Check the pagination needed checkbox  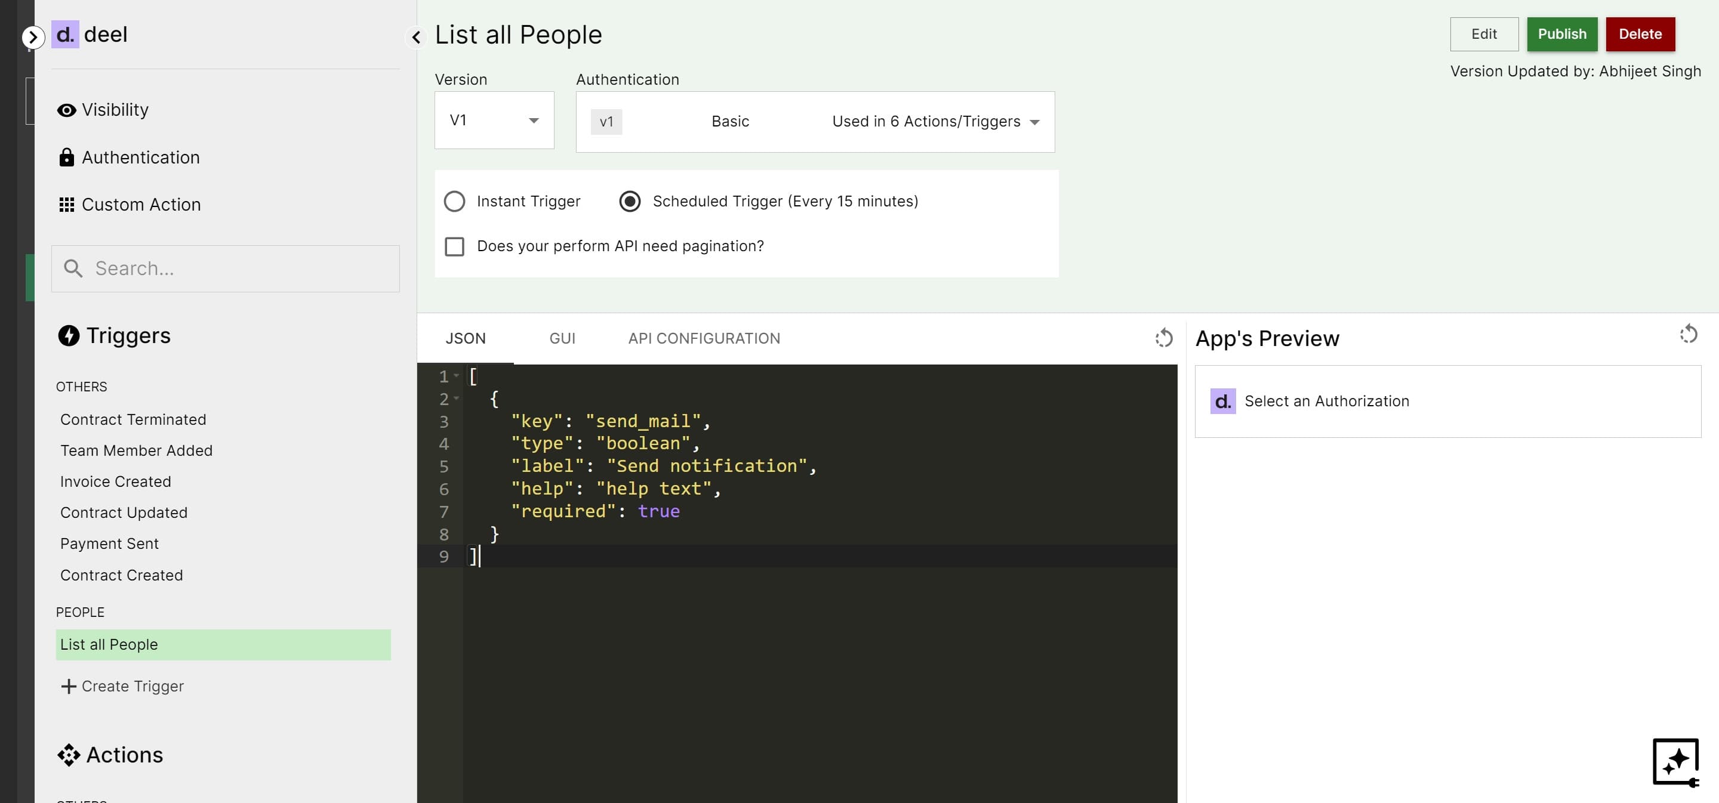(x=454, y=247)
